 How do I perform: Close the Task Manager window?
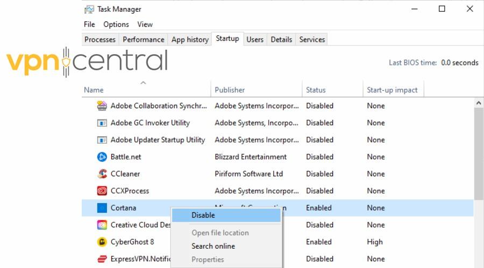(x=469, y=9)
